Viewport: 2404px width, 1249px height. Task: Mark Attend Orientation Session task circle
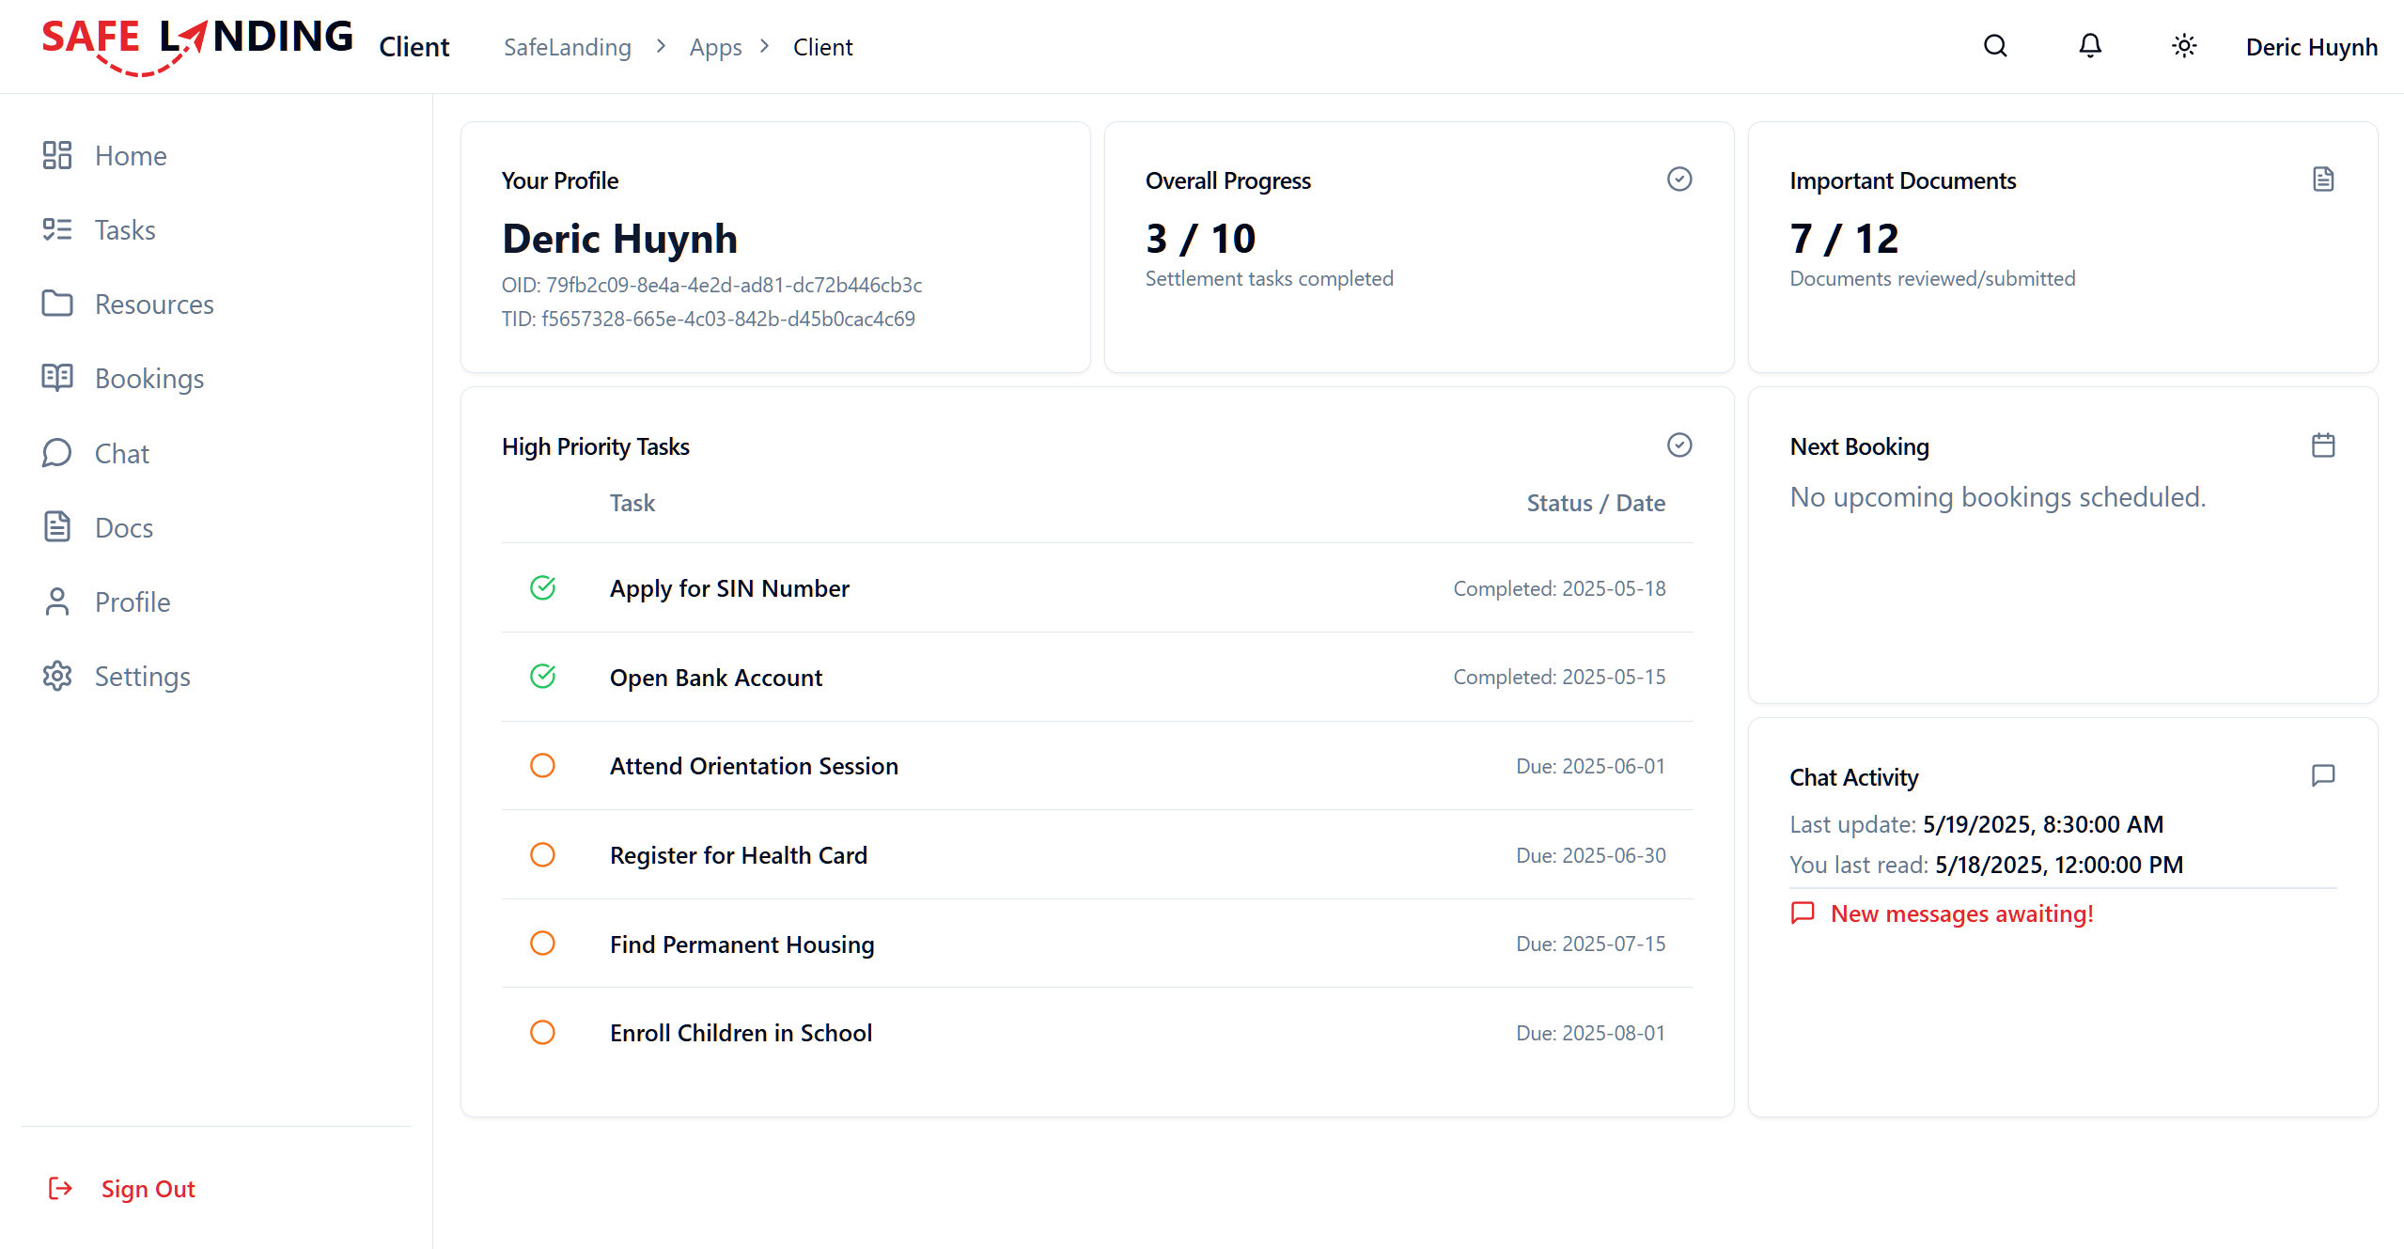(542, 766)
